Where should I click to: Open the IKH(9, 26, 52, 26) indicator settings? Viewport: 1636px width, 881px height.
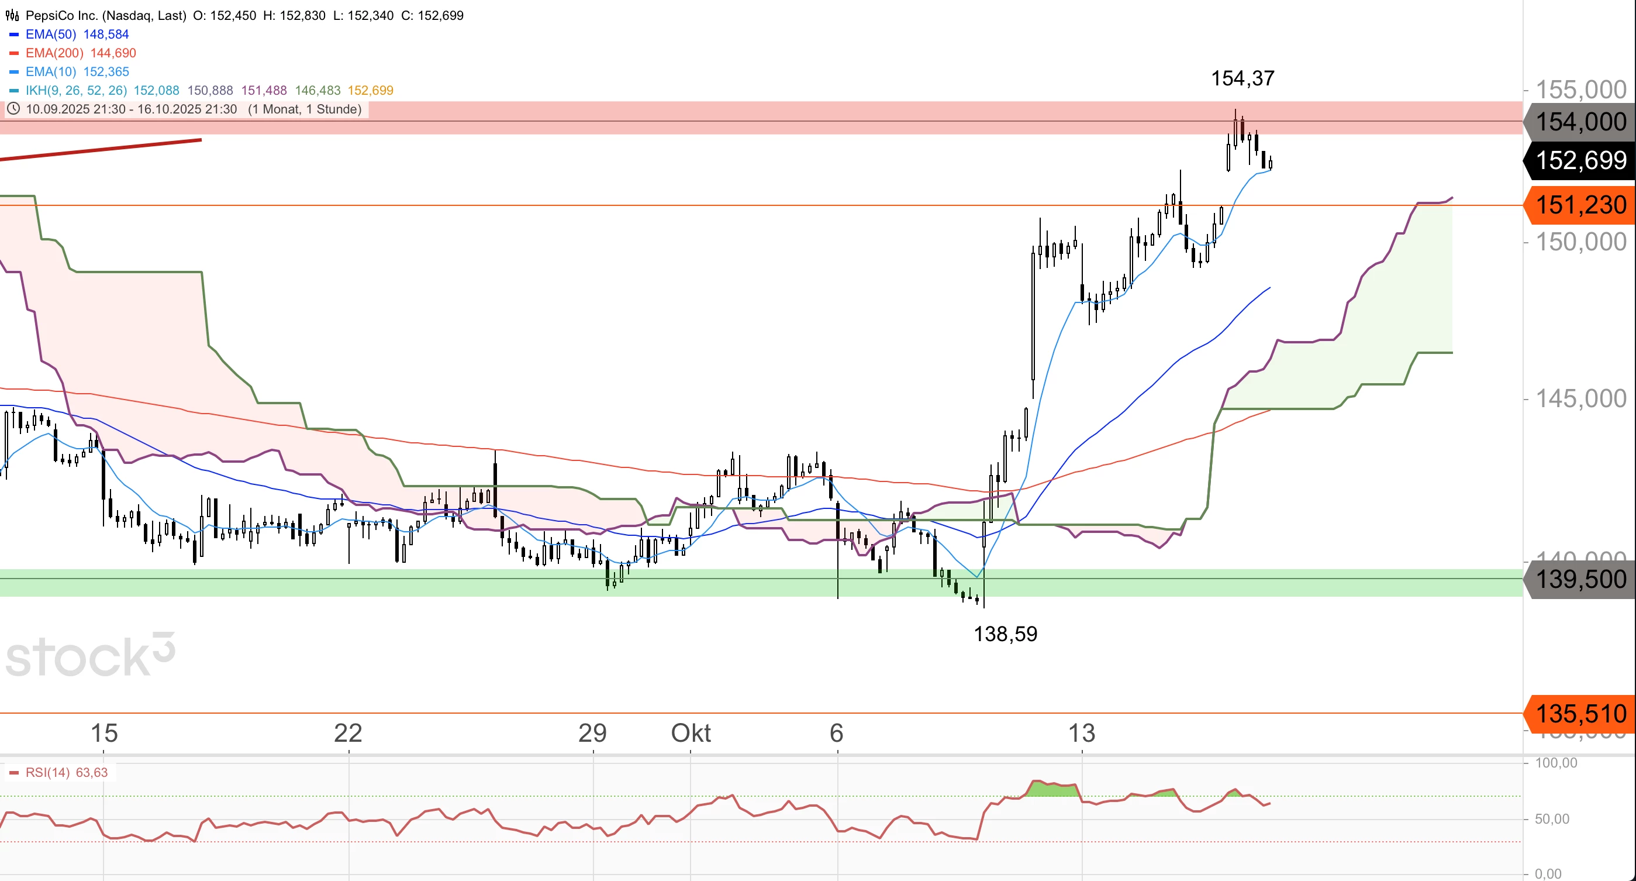click(x=76, y=90)
